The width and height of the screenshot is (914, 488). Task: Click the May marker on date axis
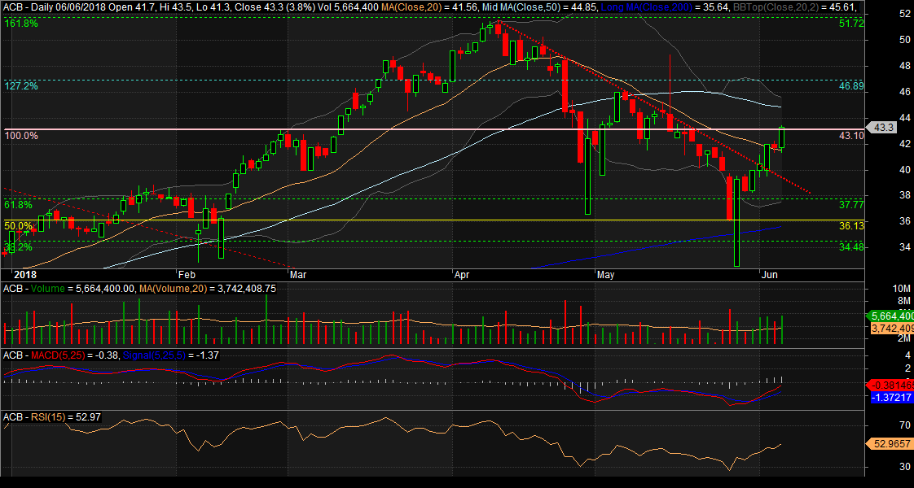[x=605, y=275]
